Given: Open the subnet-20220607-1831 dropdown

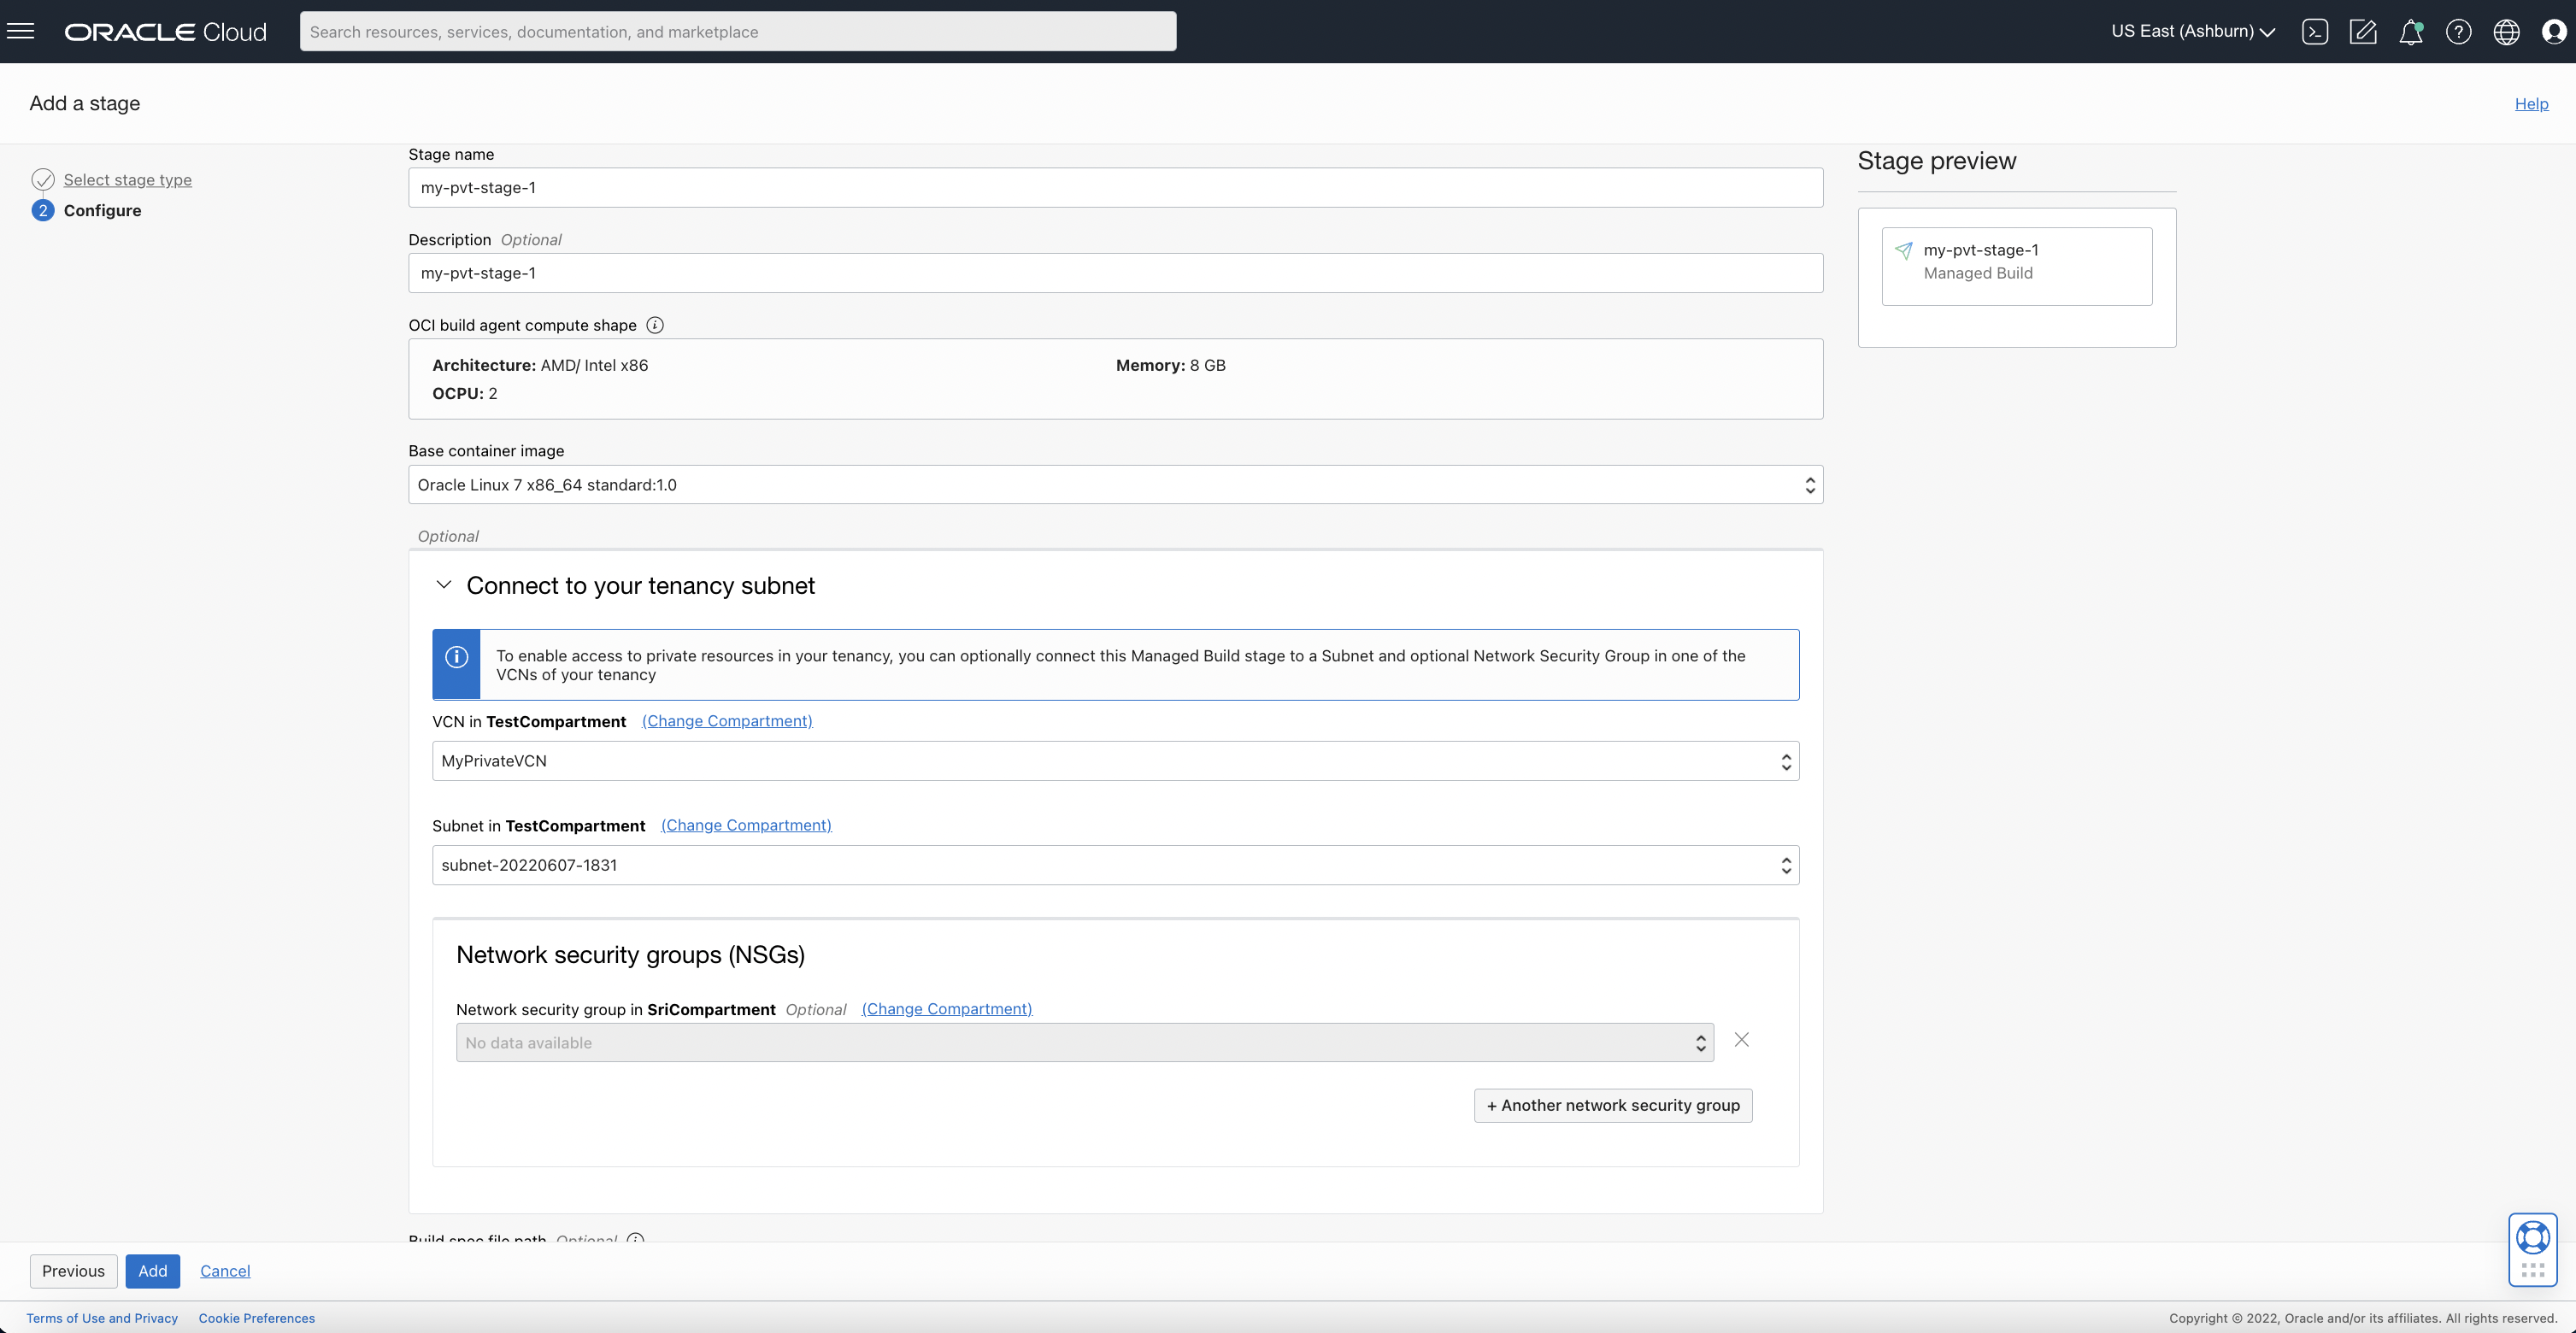Looking at the screenshot, I should pyautogui.click(x=1786, y=864).
